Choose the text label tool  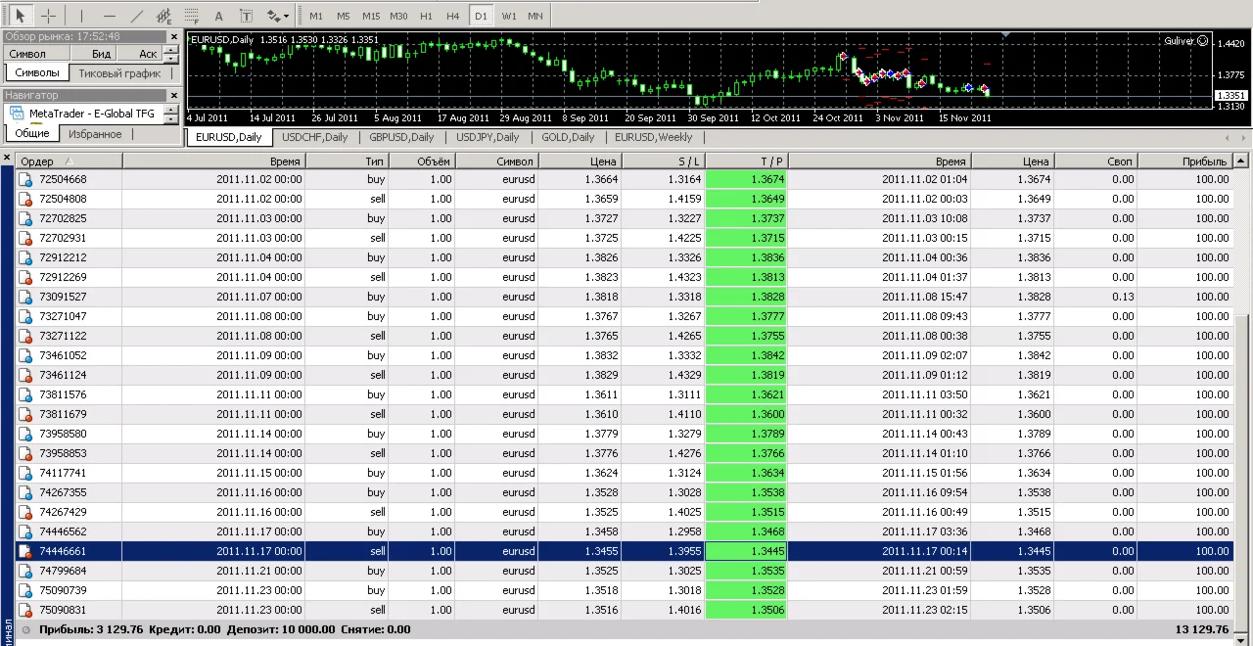(246, 16)
